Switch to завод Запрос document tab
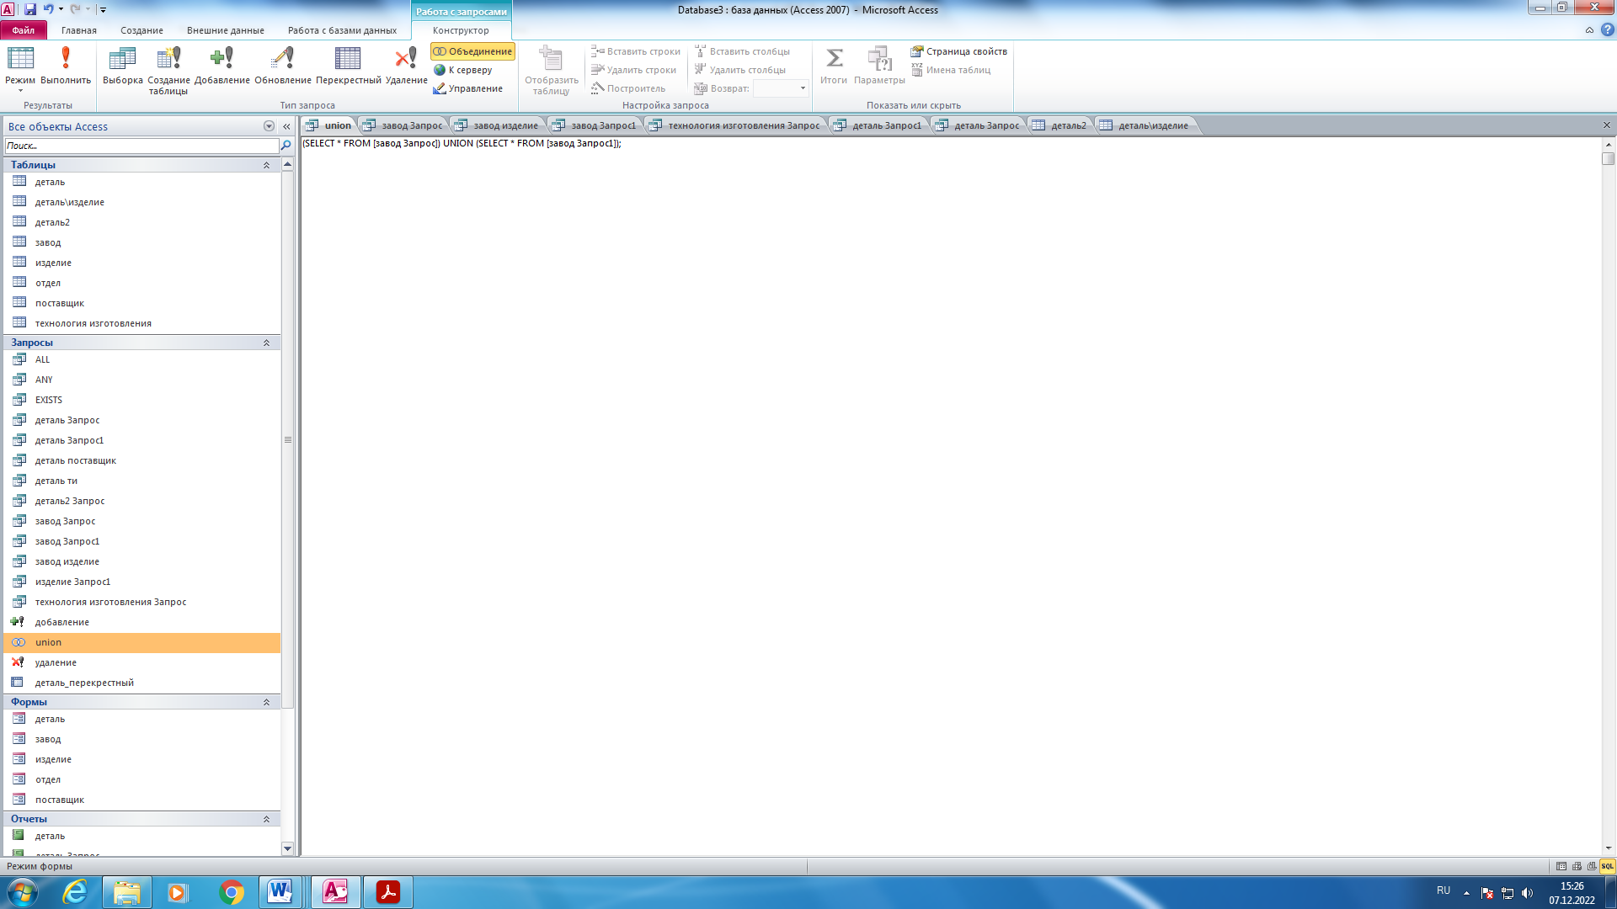The height and width of the screenshot is (909, 1617). coord(403,125)
